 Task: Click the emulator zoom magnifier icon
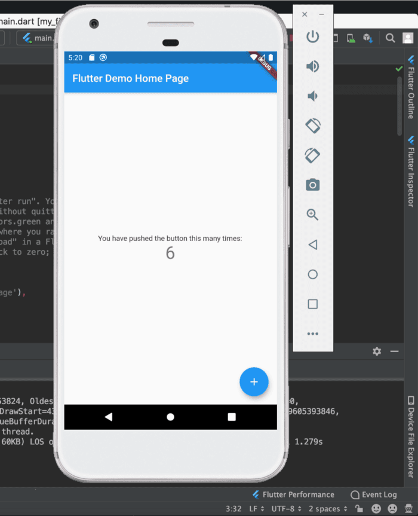[312, 215]
